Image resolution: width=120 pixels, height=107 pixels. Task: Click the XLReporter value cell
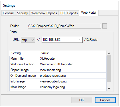(x=73, y=58)
